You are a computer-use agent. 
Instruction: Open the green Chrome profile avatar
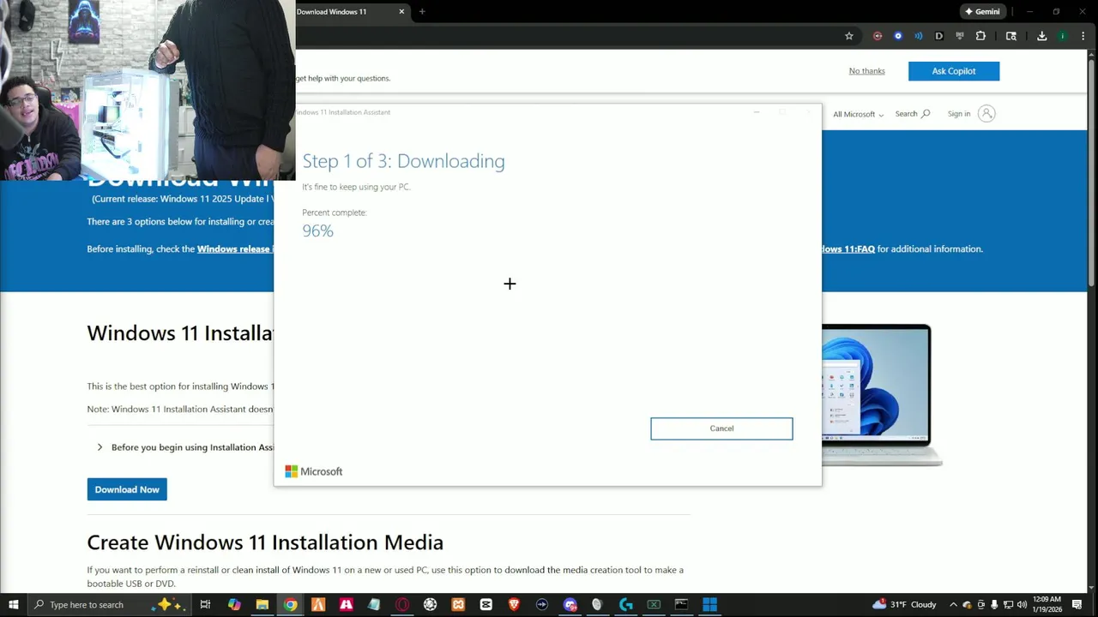[x=1063, y=36]
